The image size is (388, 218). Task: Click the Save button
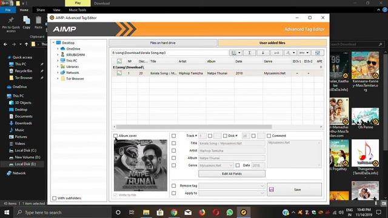coord(294,190)
